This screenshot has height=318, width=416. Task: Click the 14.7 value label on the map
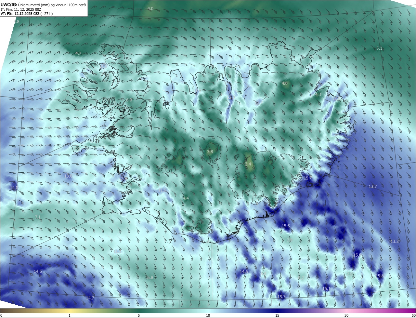click(90, 298)
